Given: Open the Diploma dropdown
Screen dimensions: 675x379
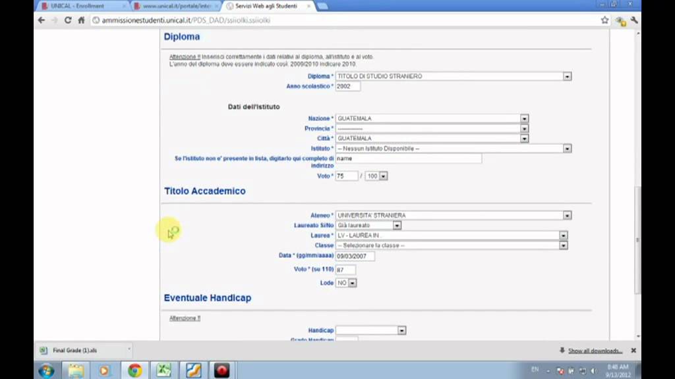Looking at the screenshot, I should tap(454, 76).
